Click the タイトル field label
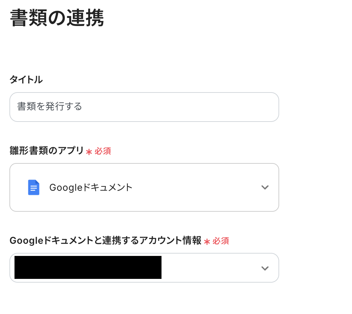 tap(26, 80)
